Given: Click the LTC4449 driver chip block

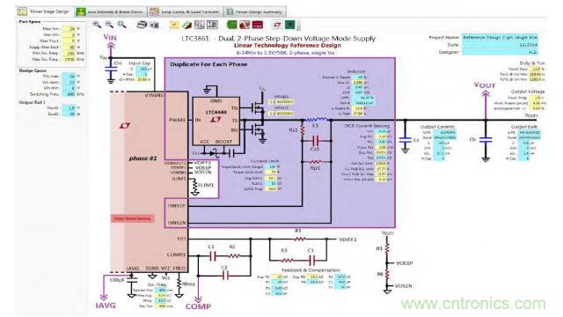Looking at the screenshot, I should (216, 122).
